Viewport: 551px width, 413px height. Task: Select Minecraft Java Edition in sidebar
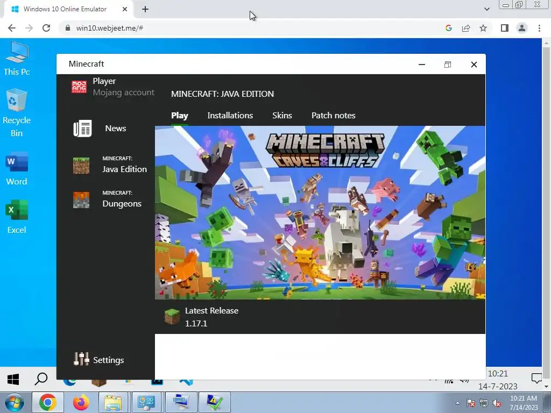pyautogui.click(x=110, y=165)
